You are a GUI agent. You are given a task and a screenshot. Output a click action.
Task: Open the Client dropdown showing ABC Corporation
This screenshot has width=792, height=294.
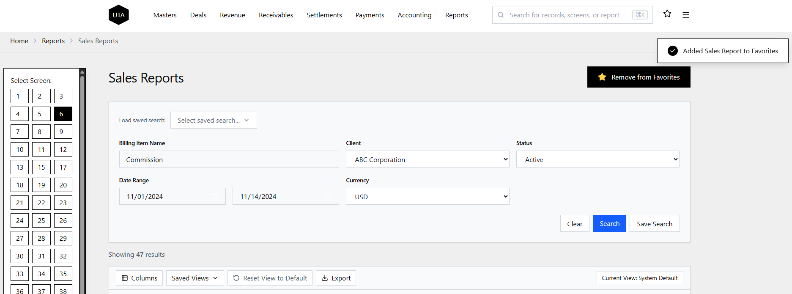[428, 159]
